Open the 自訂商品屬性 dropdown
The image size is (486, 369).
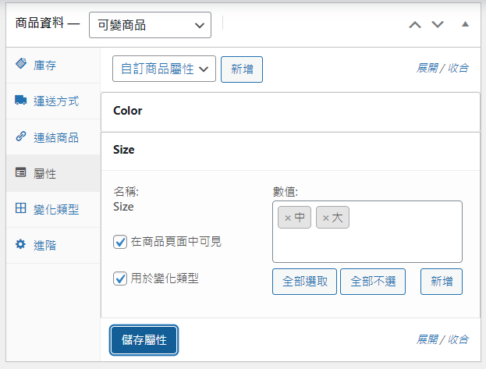(x=163, y=69)
